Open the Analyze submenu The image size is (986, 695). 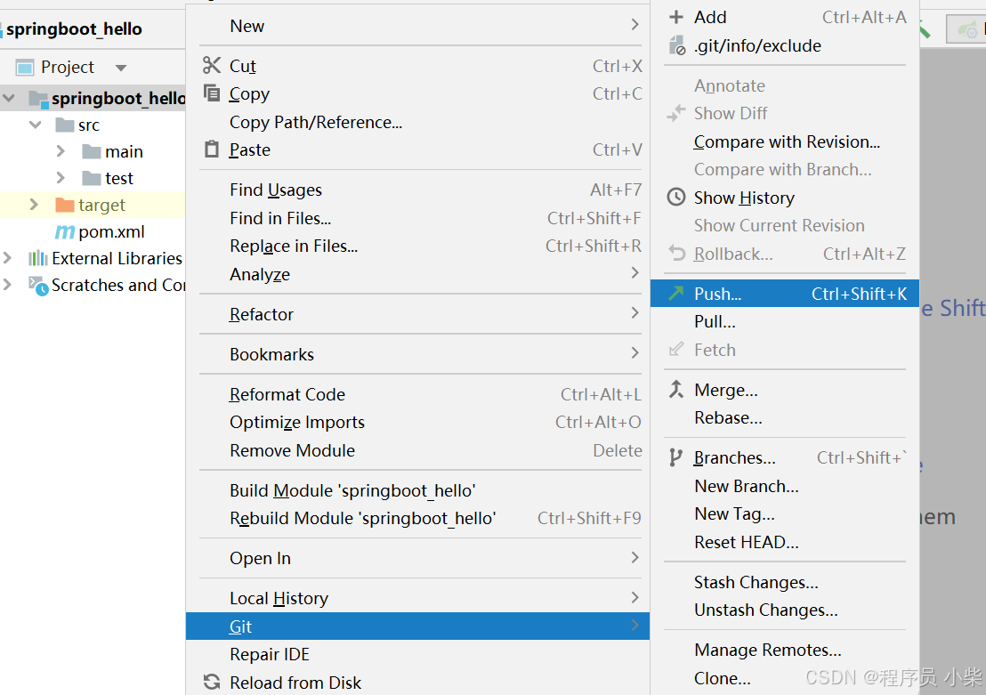click(x=418, y=274)
